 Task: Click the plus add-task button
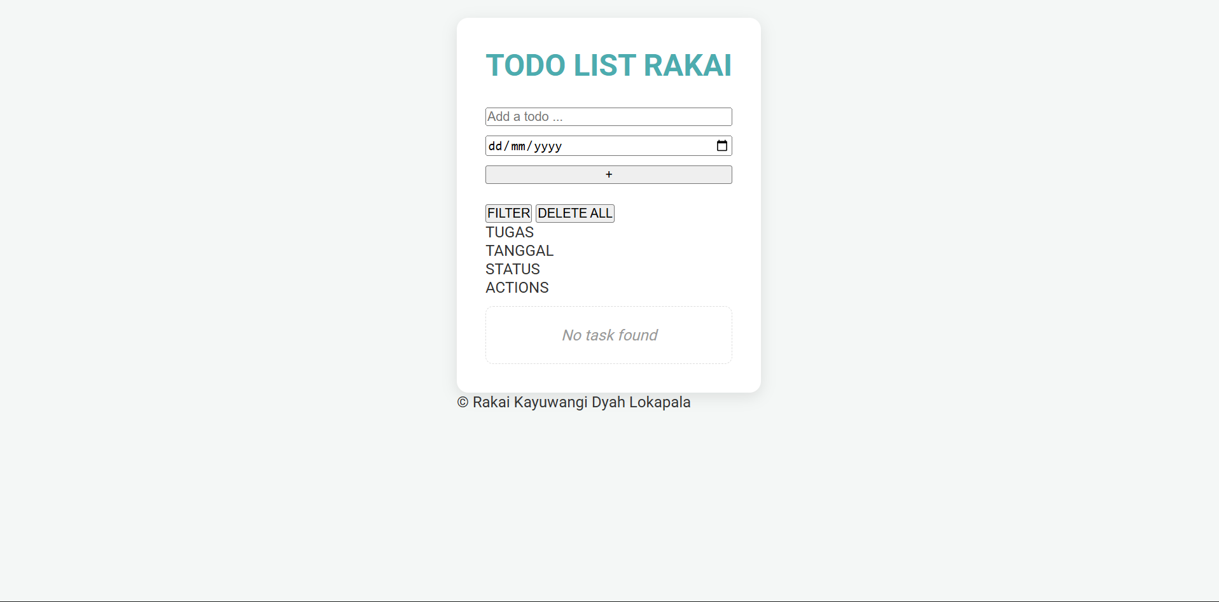[x=608, y=174]
